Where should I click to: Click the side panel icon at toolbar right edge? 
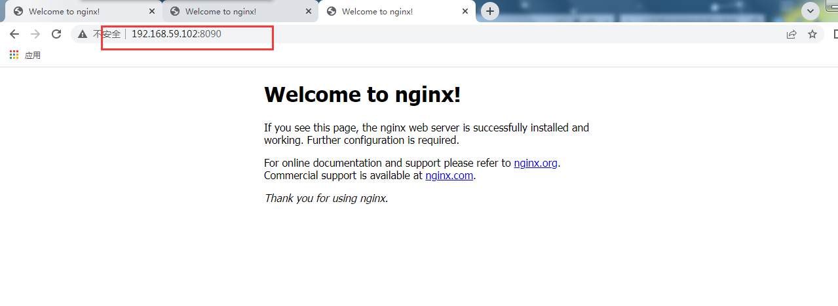point(835,34)
